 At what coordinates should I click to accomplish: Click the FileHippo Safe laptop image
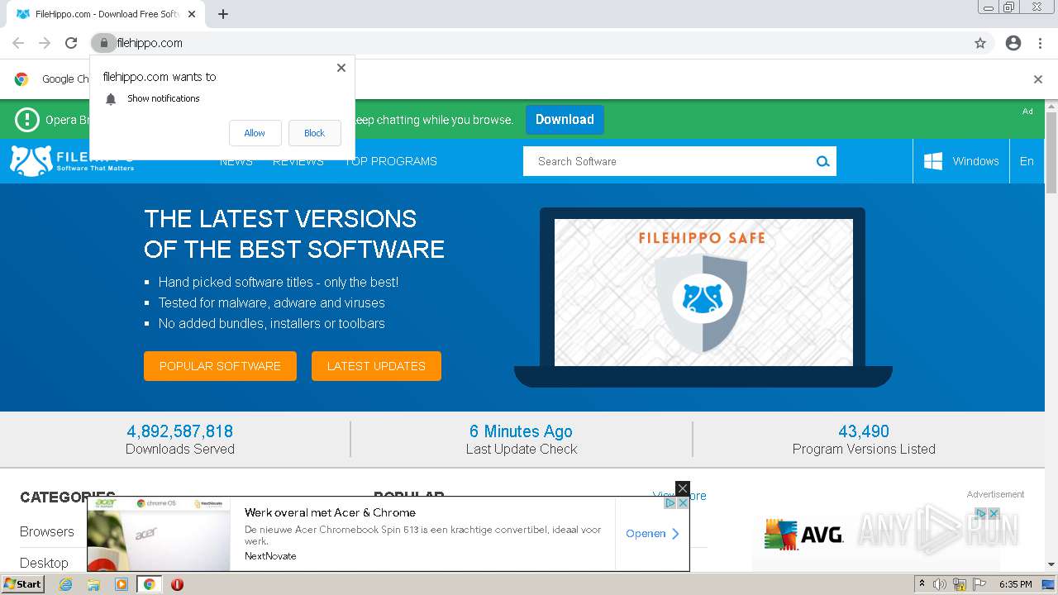(x=703, y=297)
